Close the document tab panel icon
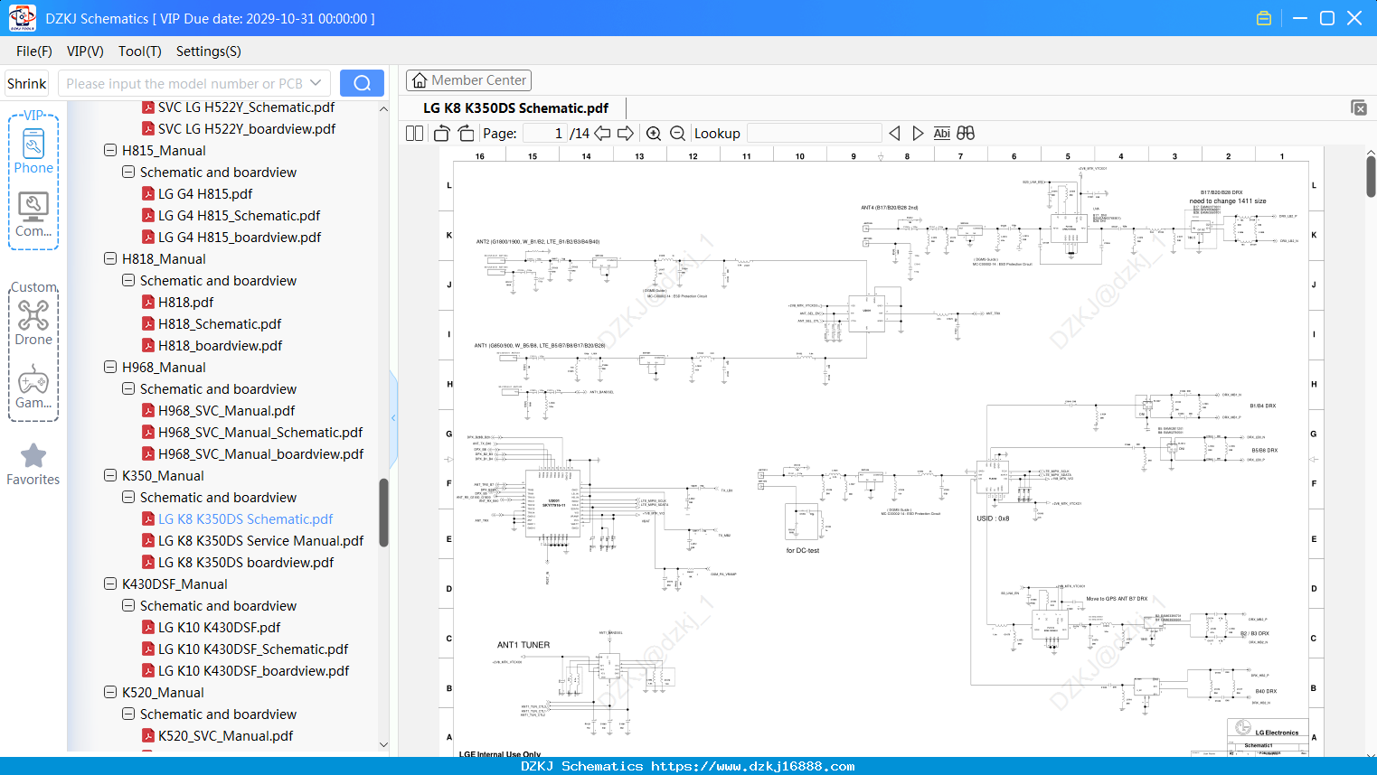The image size is (1377, 775). click(1359, 107)
